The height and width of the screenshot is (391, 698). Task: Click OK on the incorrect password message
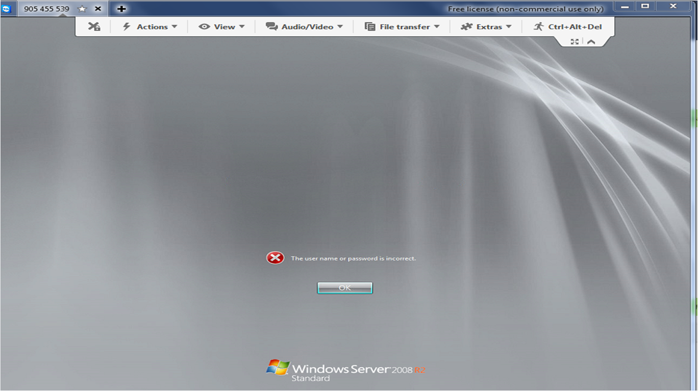tap(345, 288)
